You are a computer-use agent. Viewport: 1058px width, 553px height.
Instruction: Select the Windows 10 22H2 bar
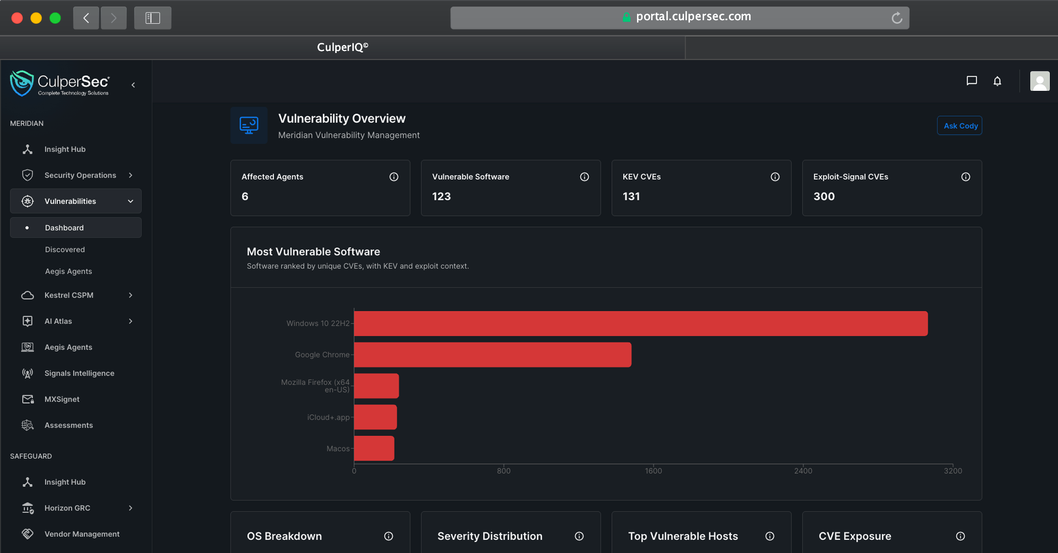pos(641,323)
